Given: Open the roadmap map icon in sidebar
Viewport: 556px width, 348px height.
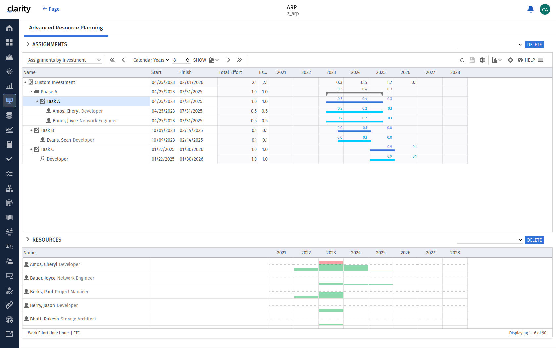Looking at the screenshot, I should pyautogui.click(x=9, y=217).
